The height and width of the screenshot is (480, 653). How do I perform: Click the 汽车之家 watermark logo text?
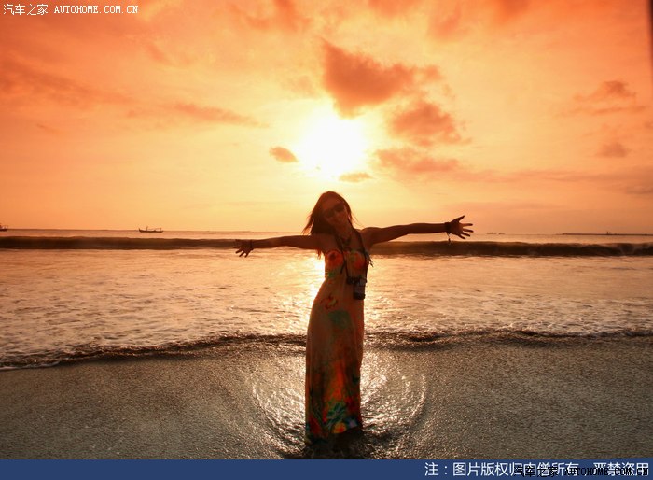(25, 9)
